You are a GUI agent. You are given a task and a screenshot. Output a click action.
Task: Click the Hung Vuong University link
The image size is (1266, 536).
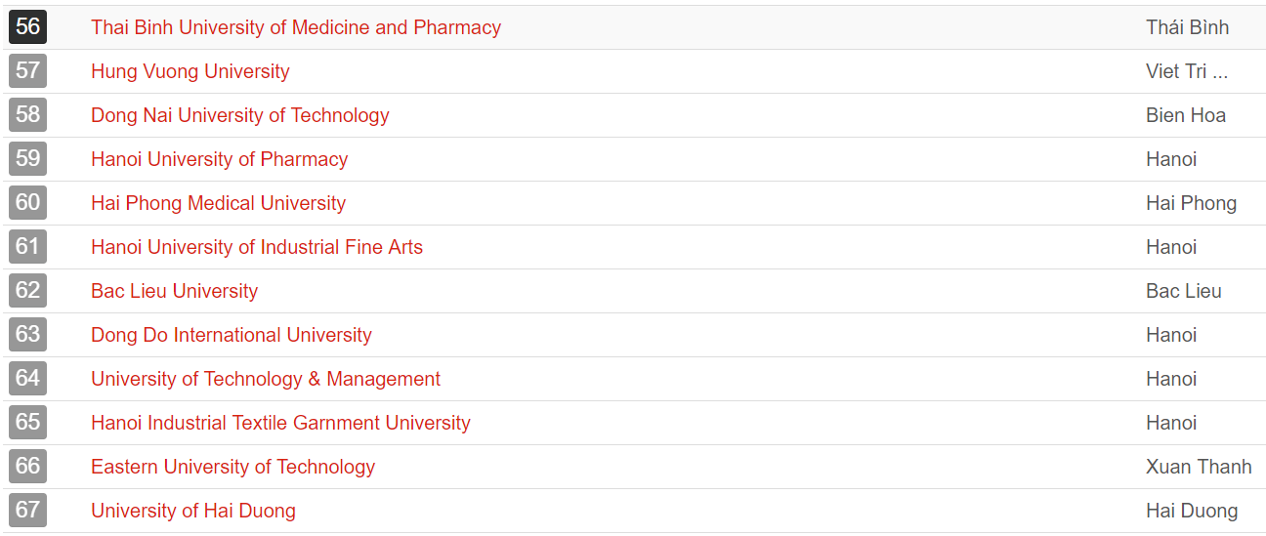[190, 71]
